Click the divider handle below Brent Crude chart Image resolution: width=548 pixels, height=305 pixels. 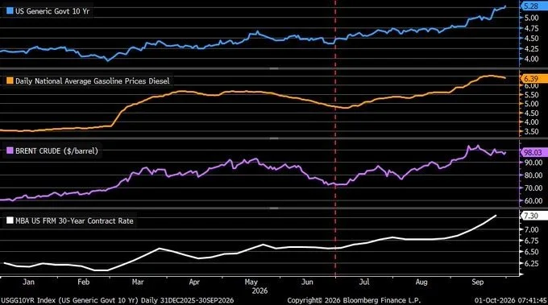274,208
